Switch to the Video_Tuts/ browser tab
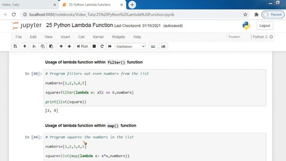 tap(27, 5)
